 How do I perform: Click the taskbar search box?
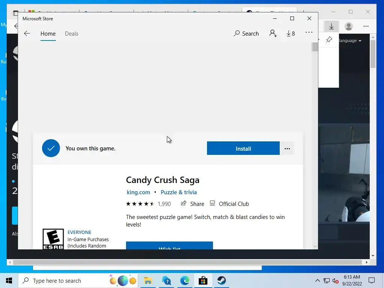78,280
